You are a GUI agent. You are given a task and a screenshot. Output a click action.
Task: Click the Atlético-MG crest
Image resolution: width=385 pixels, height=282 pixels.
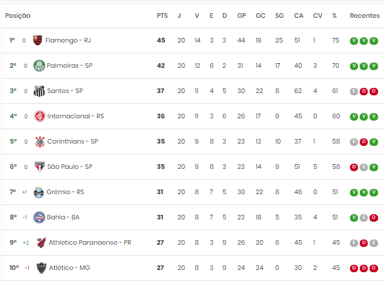tap(41, 268)
